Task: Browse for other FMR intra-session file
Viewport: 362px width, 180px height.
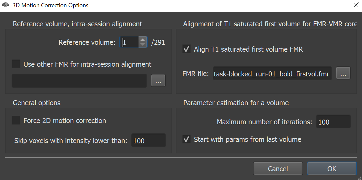Action: pos(158,80)
